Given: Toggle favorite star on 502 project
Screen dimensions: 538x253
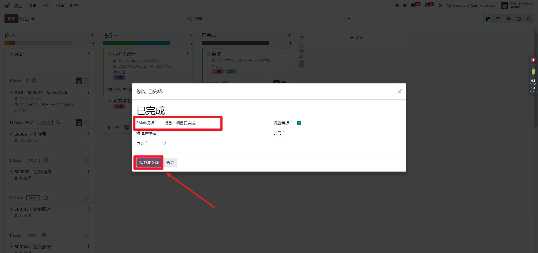Looking at the screenshot, I should [x=11, y=54].
